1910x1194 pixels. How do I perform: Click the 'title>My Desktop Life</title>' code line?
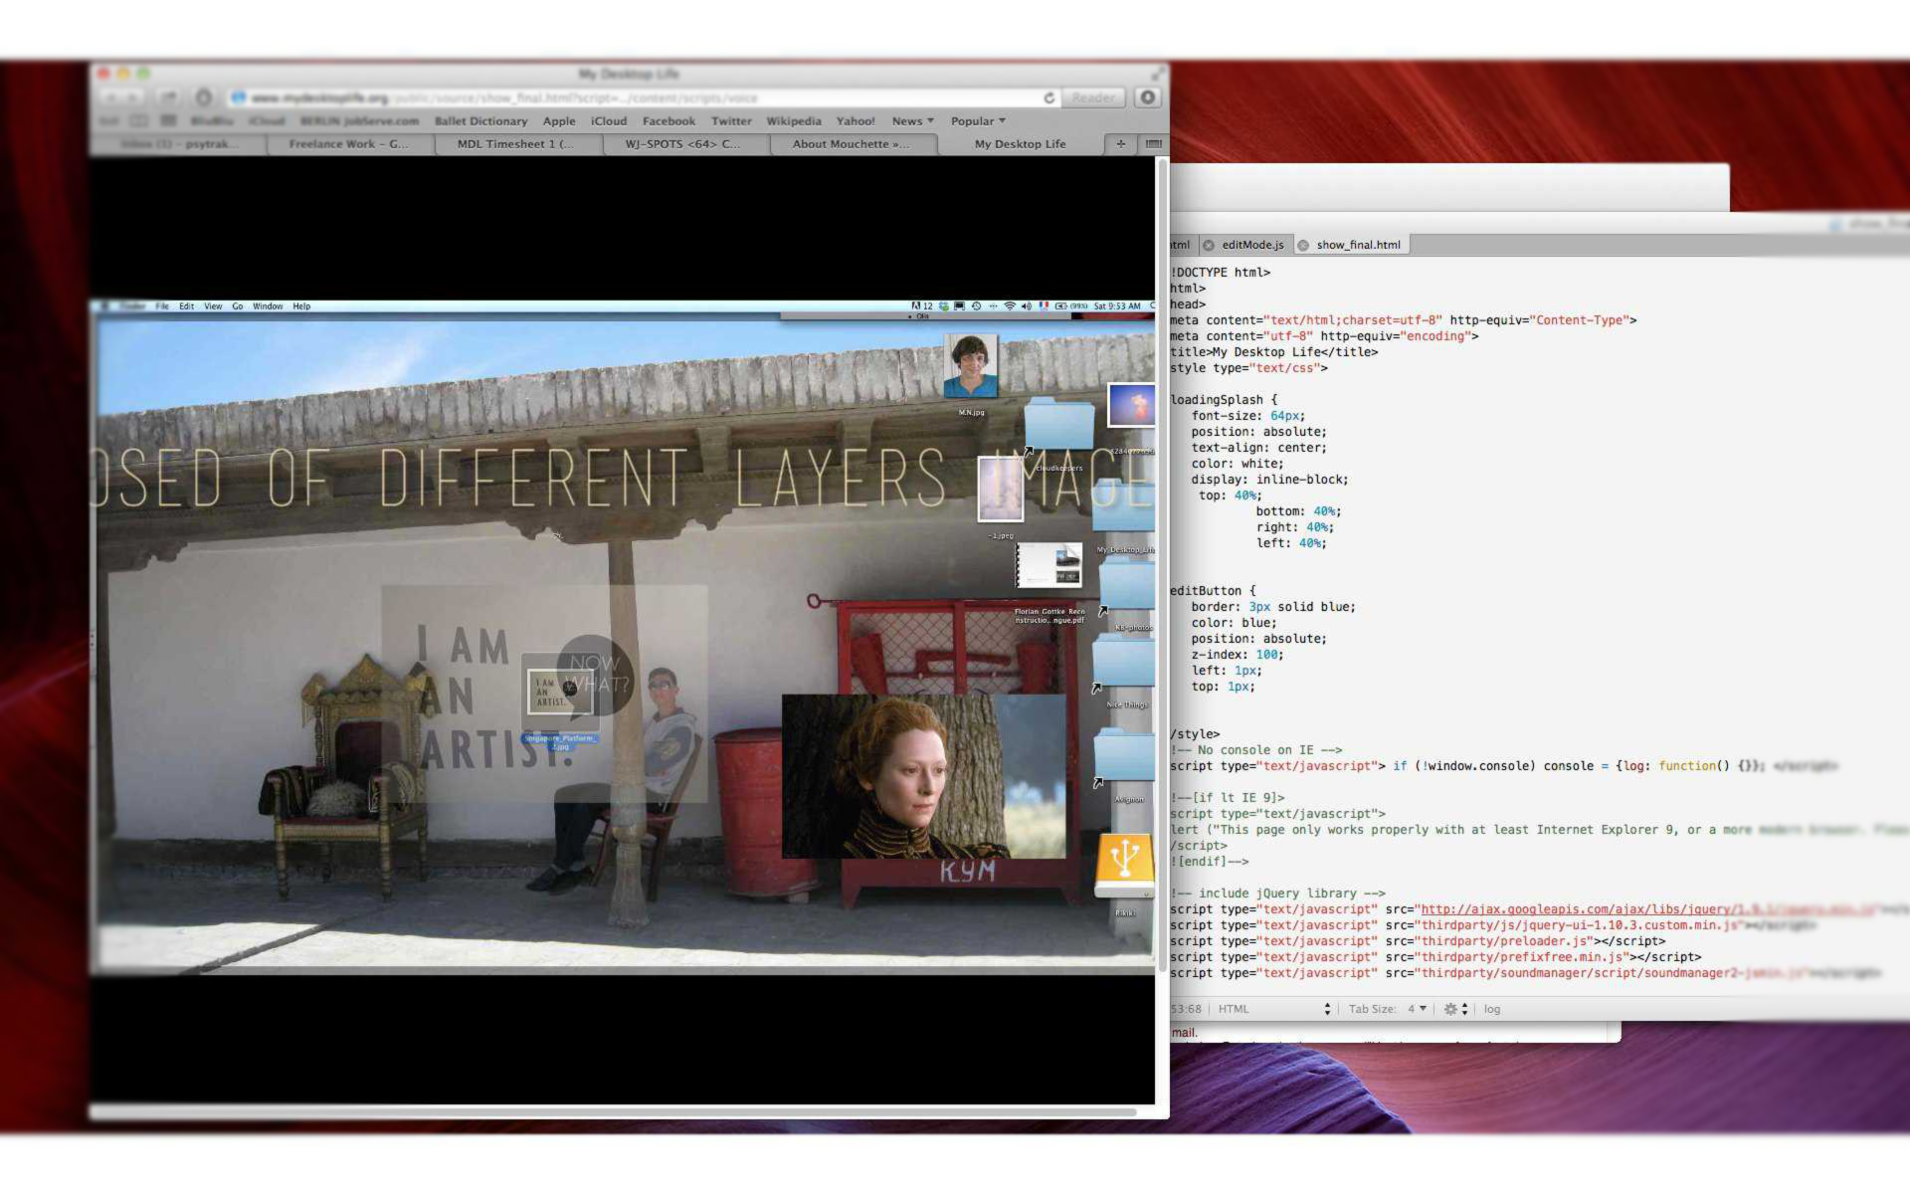click(1273, 352)
